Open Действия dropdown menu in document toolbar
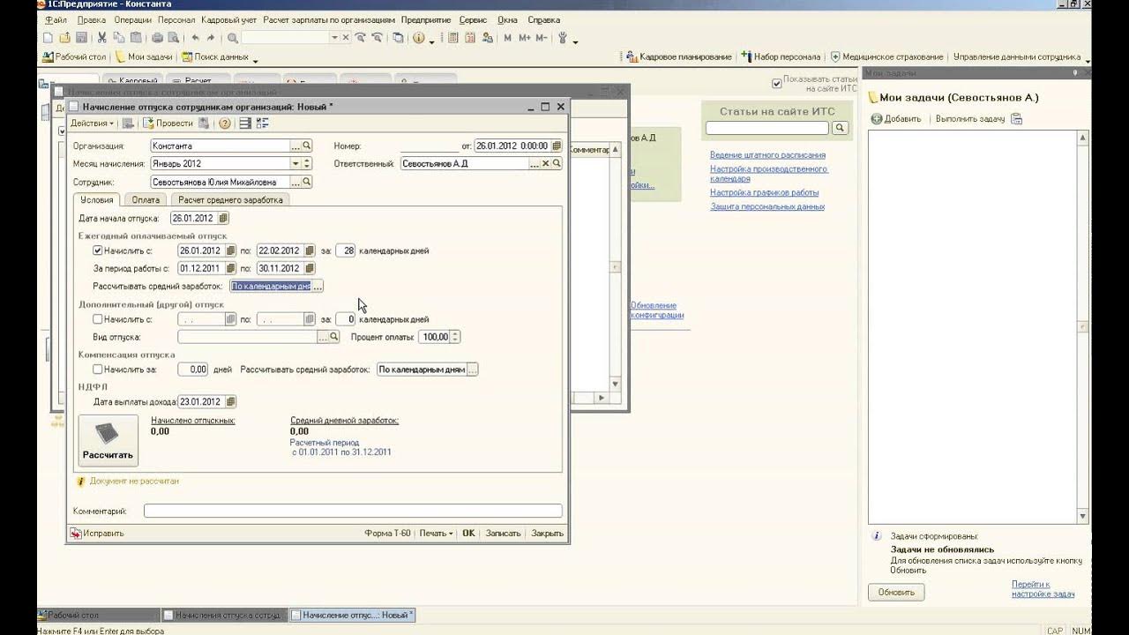The image size is (1129, 635). 93,123
